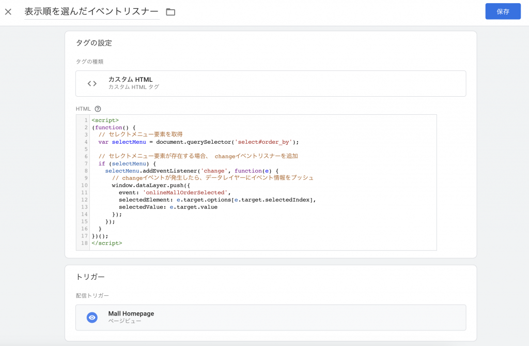The width and height of the screenshot is (529, 346).
Task: Click the closing </script> tag on line 18
Action: (106, 243)
